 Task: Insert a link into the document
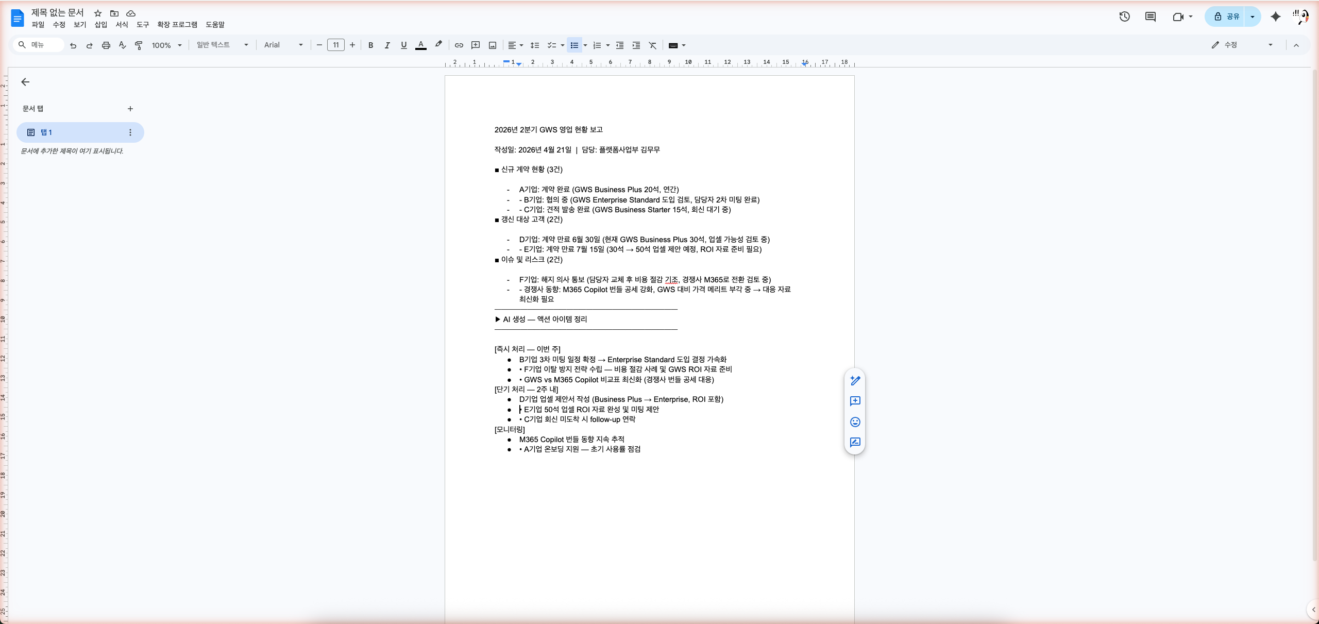[459, 45]
